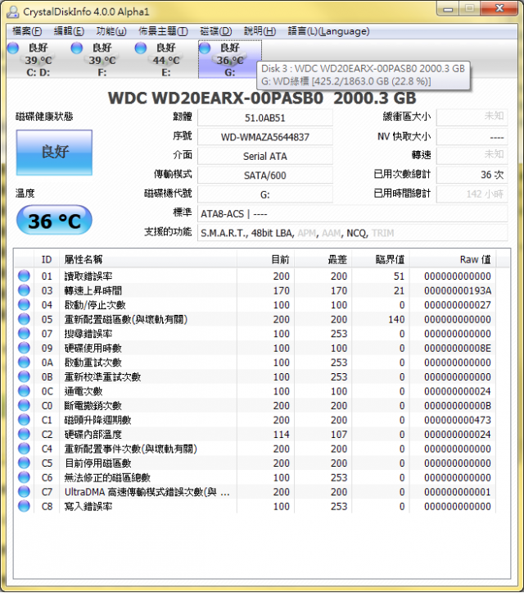Click the ID column header
This screenshot has height=593, width=524.
coord(47,259)
